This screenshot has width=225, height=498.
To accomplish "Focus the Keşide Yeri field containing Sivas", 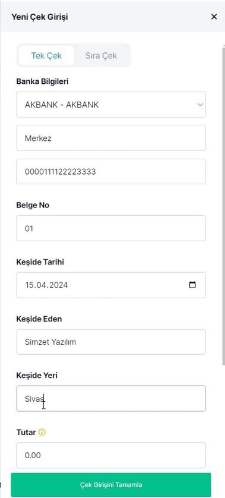I will point(111,398).
